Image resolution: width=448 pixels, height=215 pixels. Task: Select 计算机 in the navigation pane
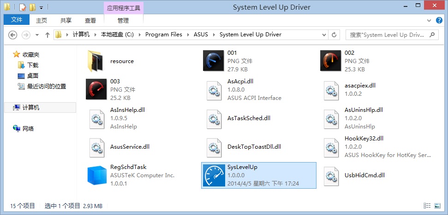tap(41, 108)
